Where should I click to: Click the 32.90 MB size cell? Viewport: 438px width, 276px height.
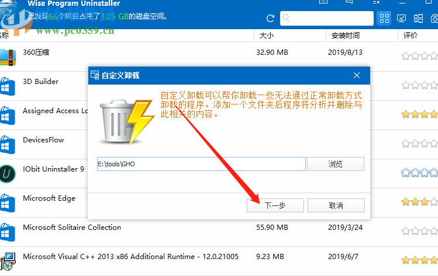pyautogui.click(x=272, y=53)
